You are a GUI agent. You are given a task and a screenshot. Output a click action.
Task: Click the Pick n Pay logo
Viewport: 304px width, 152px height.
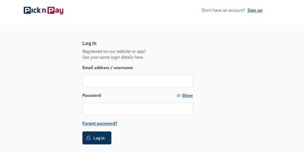tap(43, 10)
